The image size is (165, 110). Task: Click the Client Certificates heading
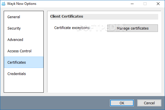click(67, 16)
